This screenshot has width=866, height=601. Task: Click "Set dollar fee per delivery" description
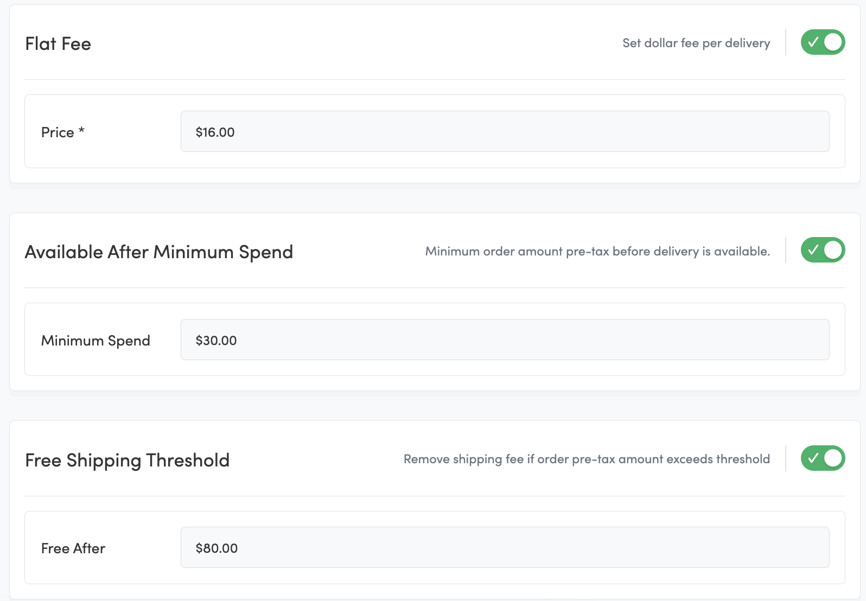(696, 43)
